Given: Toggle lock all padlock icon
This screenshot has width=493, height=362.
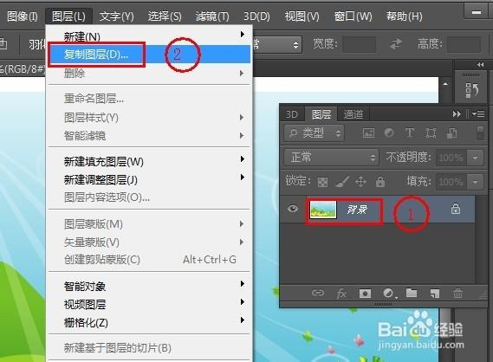Looking at the screenshot, I should (x=380, y=182).
